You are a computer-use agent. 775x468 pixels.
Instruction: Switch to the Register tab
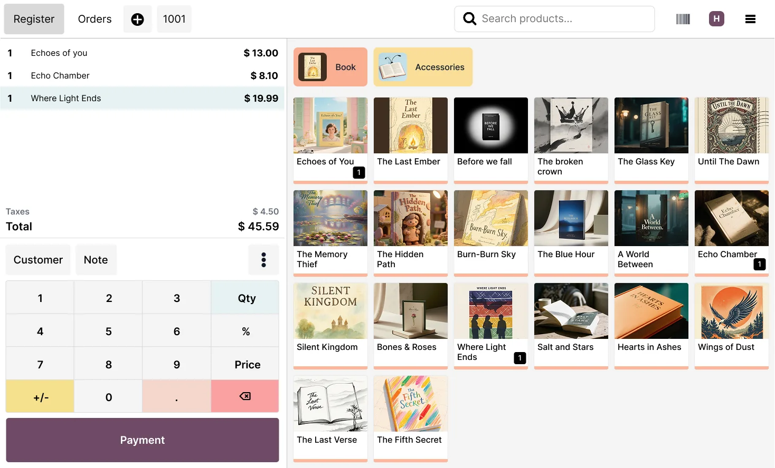(34, 18)
